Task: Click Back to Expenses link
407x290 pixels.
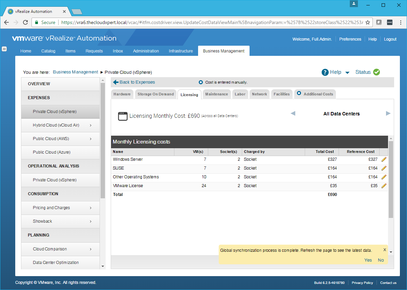Action: click(137, 82)
